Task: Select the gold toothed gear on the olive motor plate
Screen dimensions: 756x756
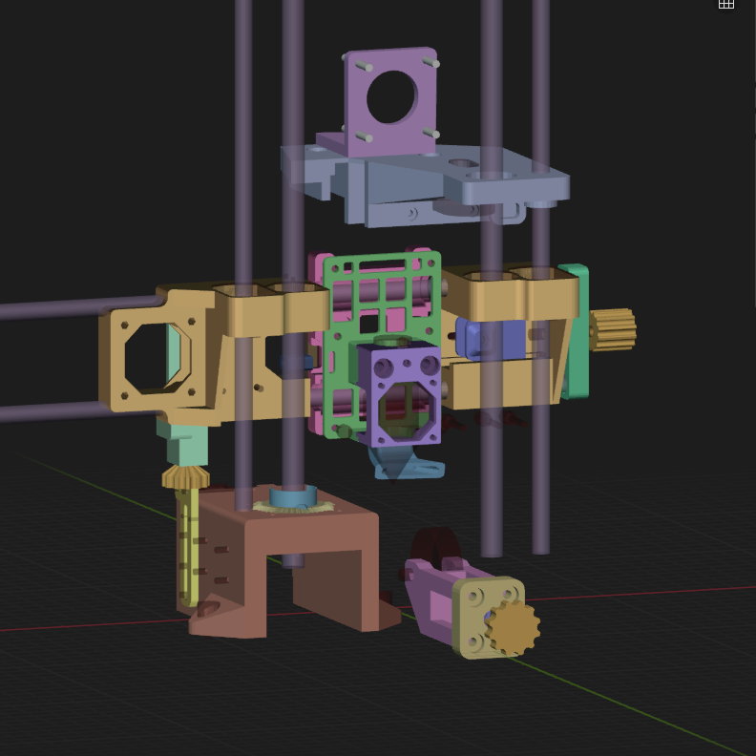Action: (514, 628)
